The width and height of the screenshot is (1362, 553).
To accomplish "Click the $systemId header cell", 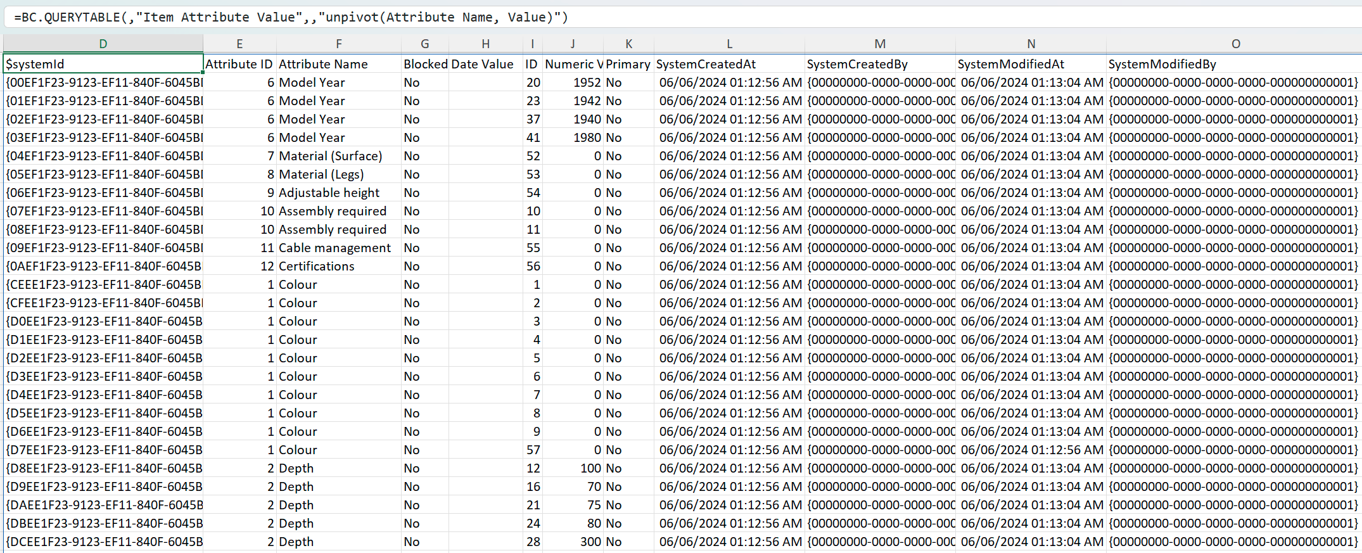I will coord(103,64).
